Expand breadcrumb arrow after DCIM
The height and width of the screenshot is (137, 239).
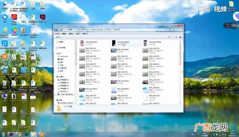112,30
